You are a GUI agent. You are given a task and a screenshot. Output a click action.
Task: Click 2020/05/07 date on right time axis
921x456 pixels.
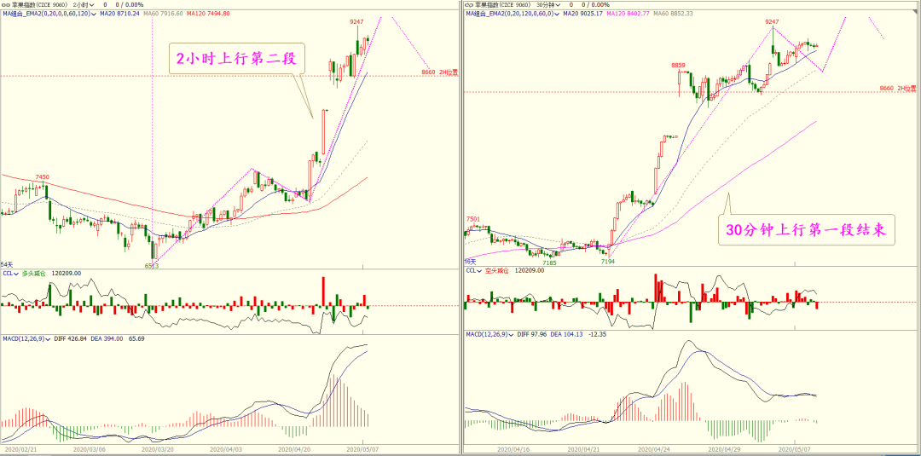click(x=793, y=447)
